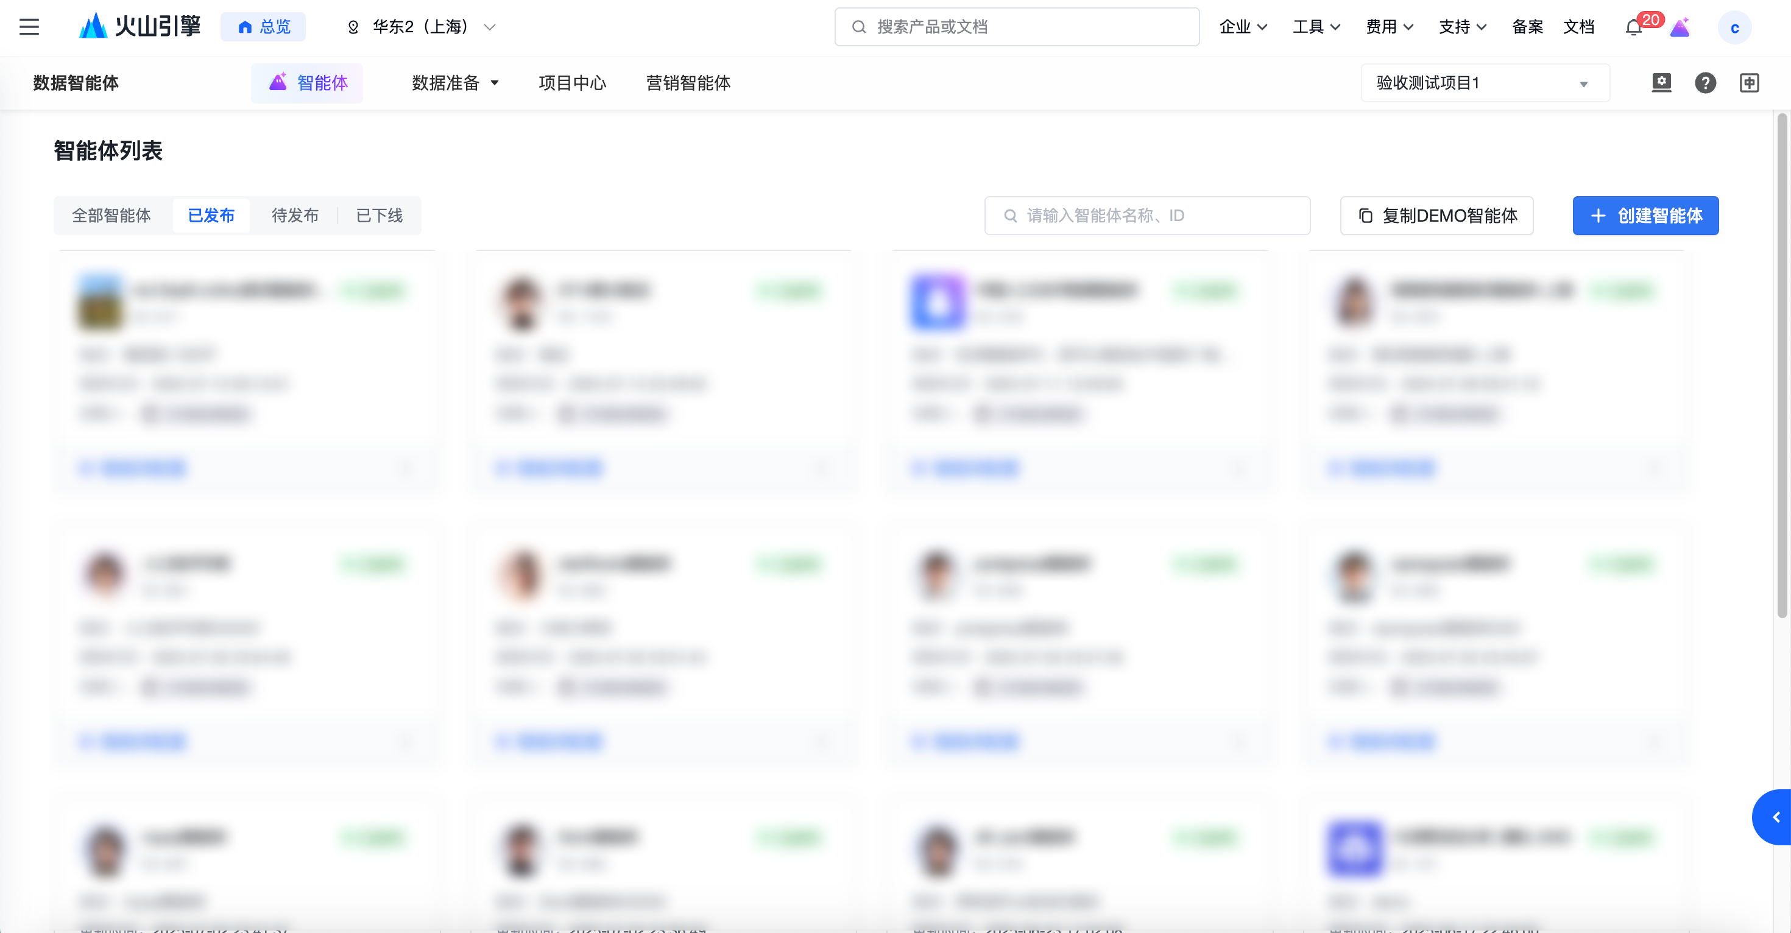This screenshot has width=1791, height=933.
Task: Open the monitor settings icon
Action: (1661, 83)
